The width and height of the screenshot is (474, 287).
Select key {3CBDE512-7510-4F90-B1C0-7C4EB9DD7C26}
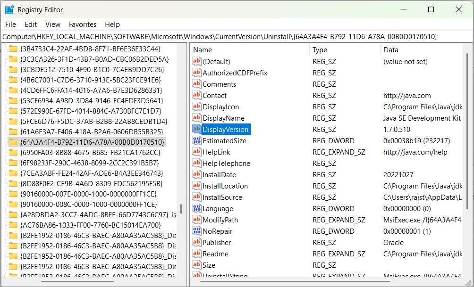point(92,70)
